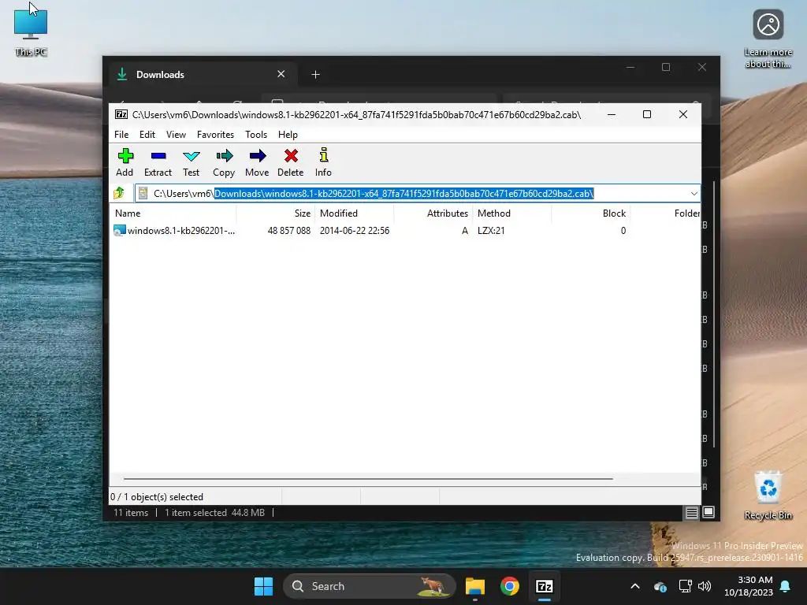Launch Google Chrome from the taskbar

510,586
